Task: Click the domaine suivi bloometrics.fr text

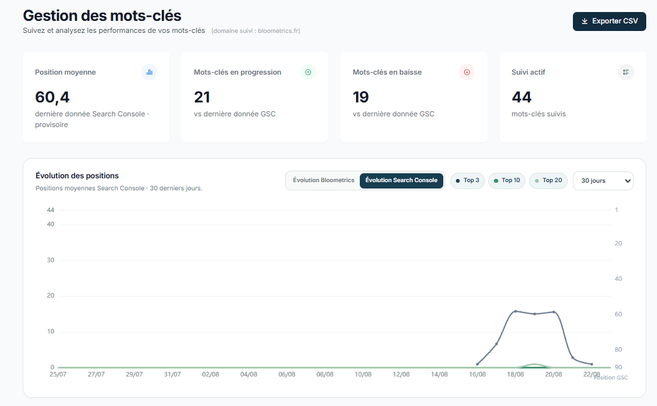Action: coord(255,31)
